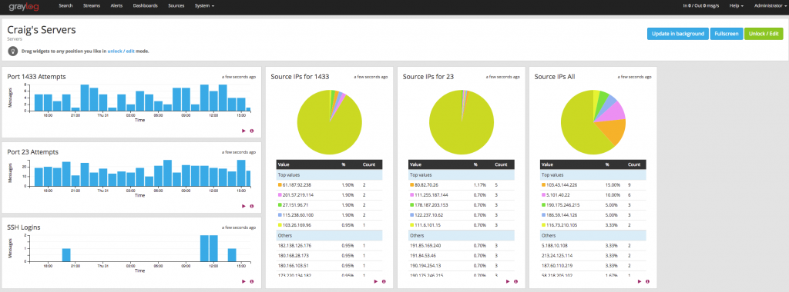Open the Administrator user menu
This screenshot has width=789, height=292.
click(771, 6)
